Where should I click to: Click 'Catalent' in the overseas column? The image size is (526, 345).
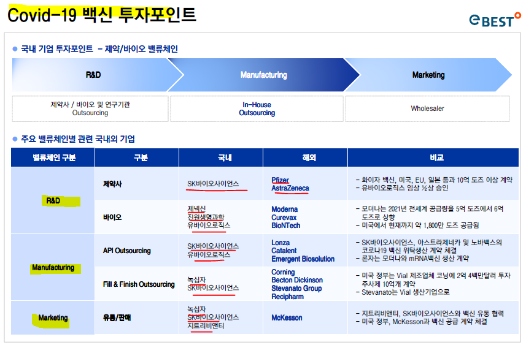pos(284,251)
